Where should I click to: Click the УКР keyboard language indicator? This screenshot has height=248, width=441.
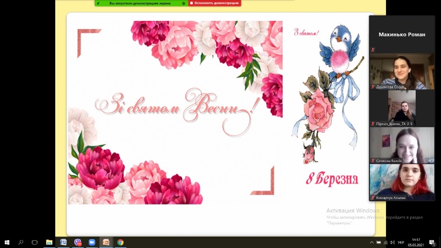[x=401, y=242]
